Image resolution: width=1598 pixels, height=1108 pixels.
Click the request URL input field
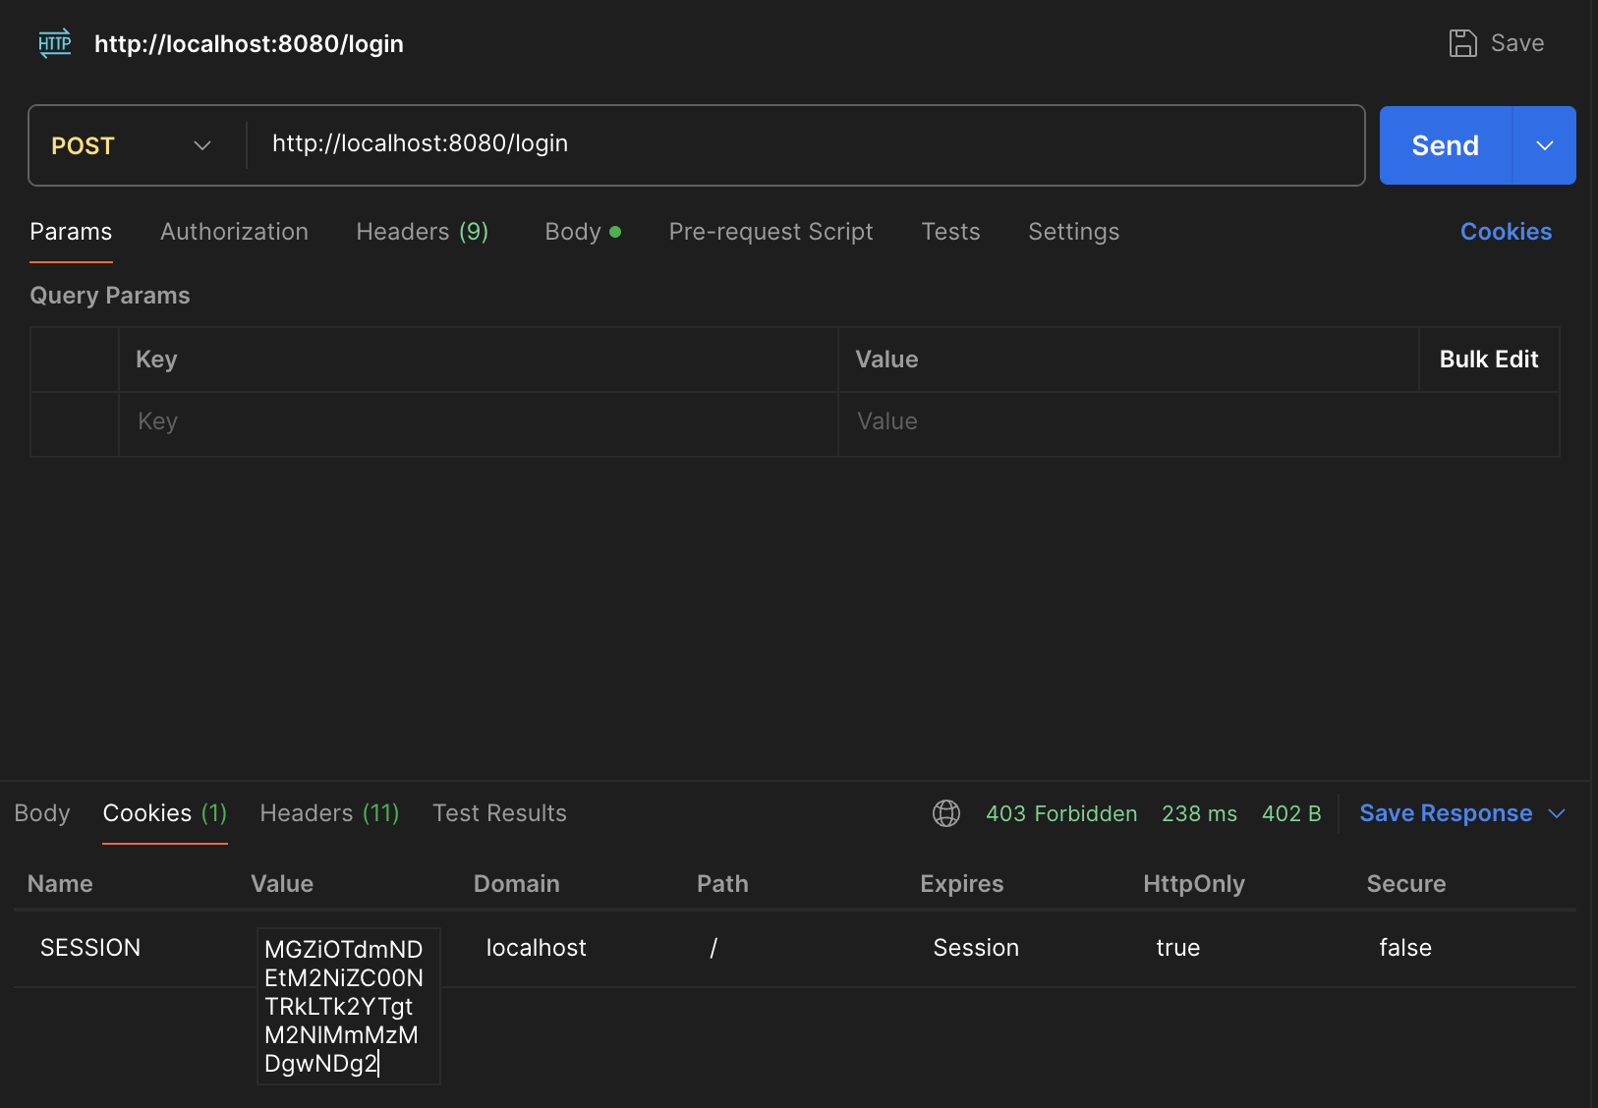tap(805, 144)
